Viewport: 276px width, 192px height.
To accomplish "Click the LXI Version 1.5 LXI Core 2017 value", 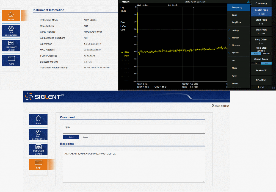I will click(x=92, y=44).
